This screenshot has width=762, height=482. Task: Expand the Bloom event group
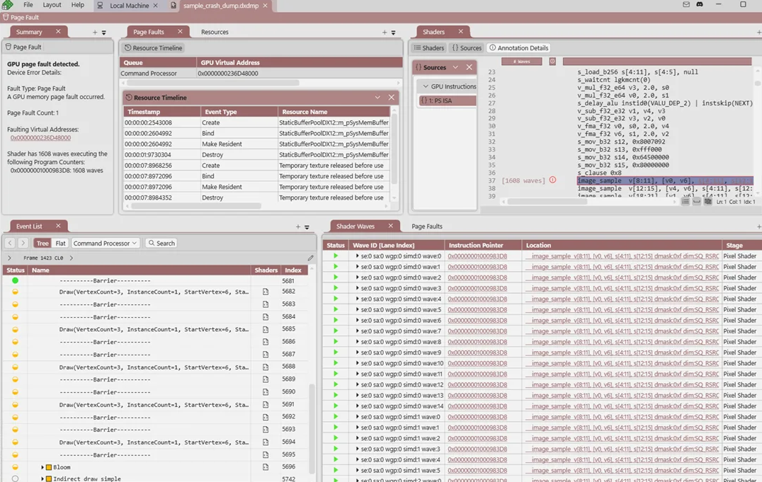[x=42, y=467]
